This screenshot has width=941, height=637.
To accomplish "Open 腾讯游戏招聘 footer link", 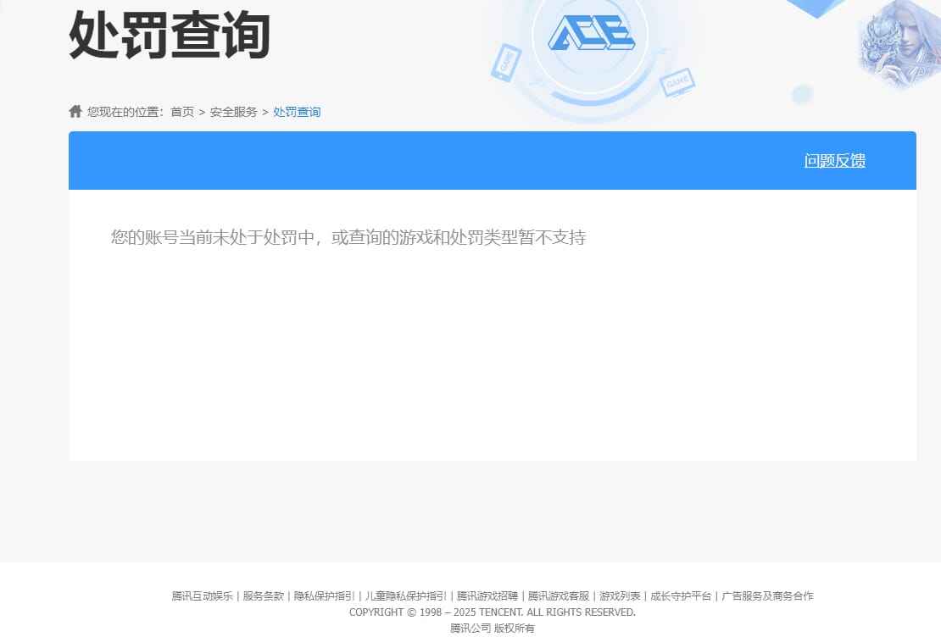I will [x=487, y=596].
